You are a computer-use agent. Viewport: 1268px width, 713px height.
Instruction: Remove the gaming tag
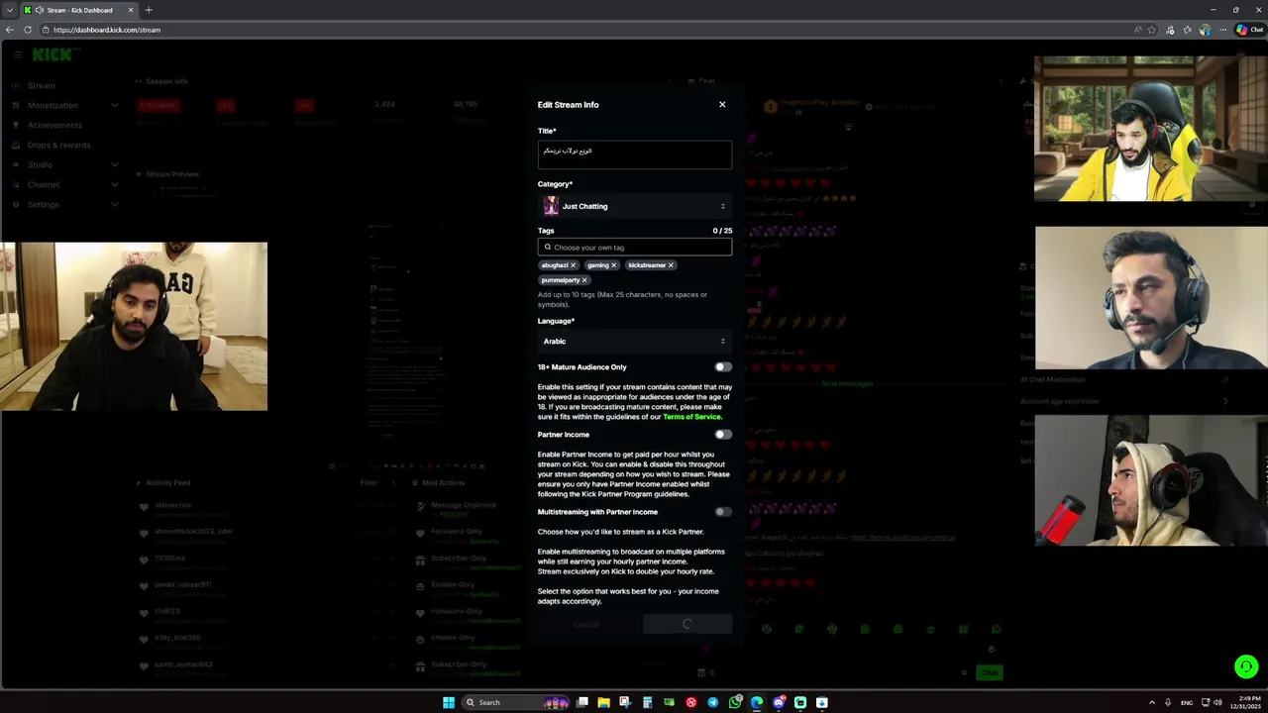click(613, 265)
